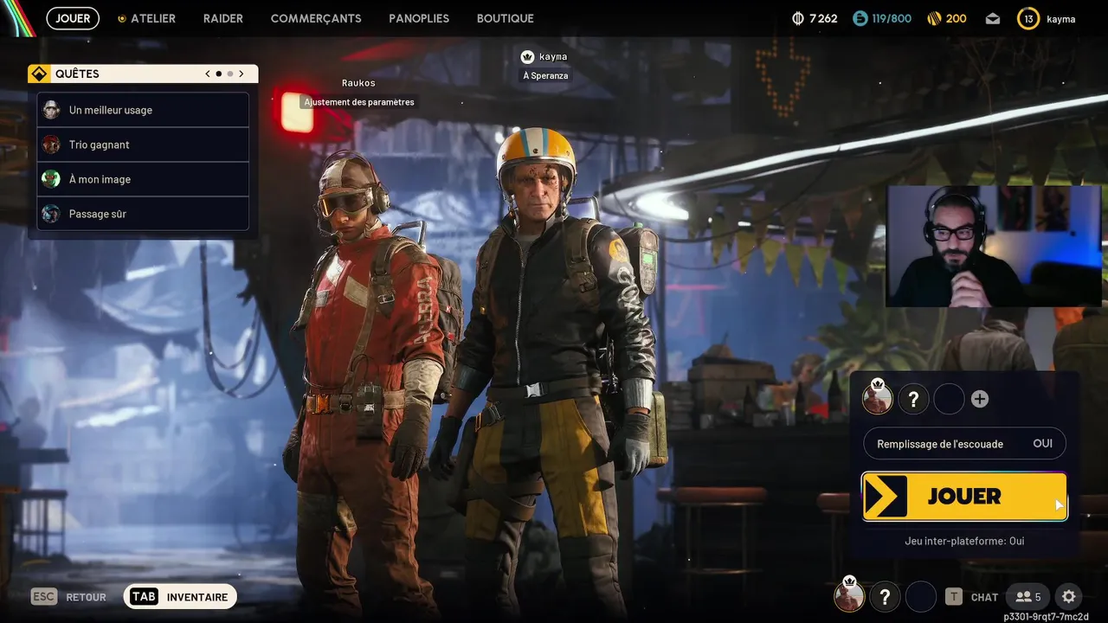Image resolution: width=1108 pixels, height=623 pixels.
Task: Click the bottom bar question mark slot
Action: click(885, 596)
